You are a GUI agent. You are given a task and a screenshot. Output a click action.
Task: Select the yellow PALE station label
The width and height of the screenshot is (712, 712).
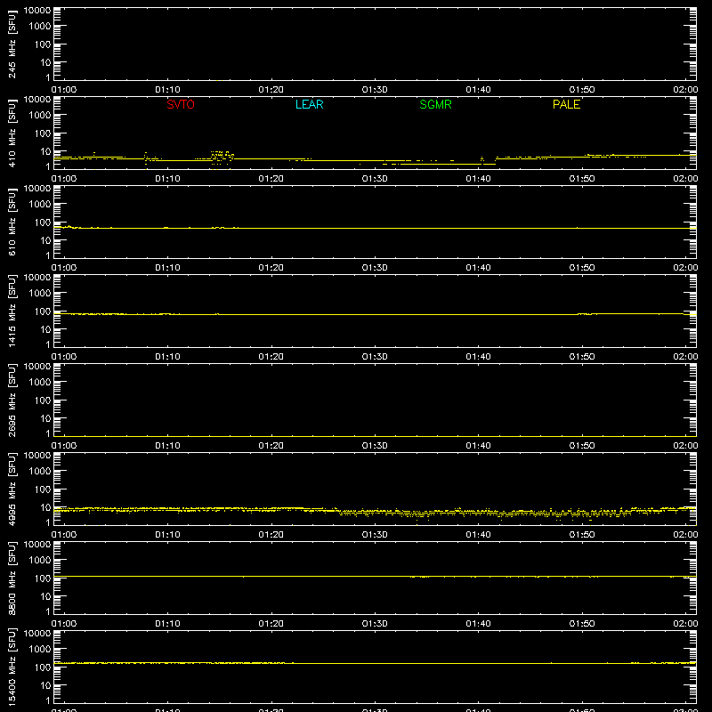coord(566,104)
